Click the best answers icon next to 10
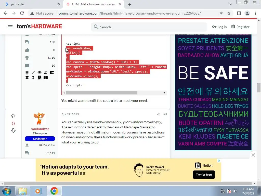 tap(27, 66)
